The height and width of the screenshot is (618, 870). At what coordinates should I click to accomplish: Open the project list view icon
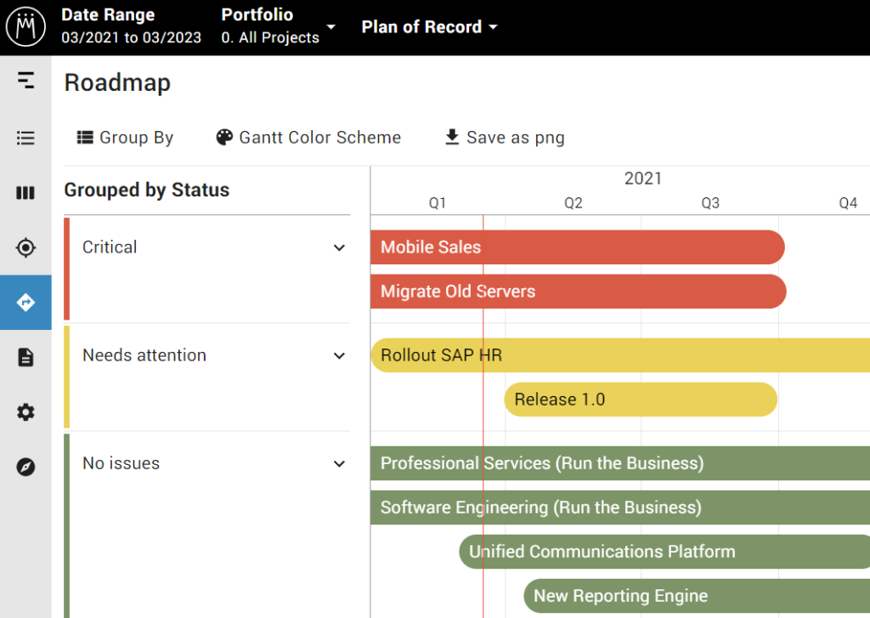(25, 138)
